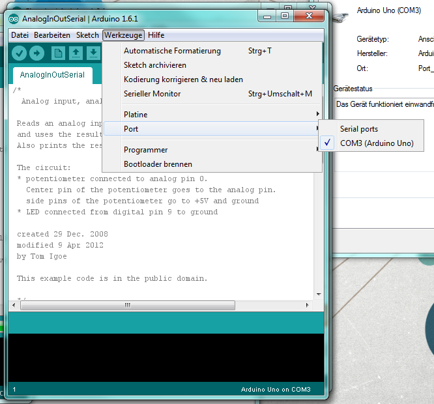
Task: Choose Bootloader brennen
Action: point(212,164)
